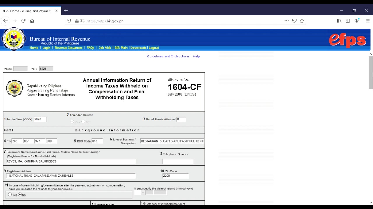Click the Background Information heading

tap(108, 130)
